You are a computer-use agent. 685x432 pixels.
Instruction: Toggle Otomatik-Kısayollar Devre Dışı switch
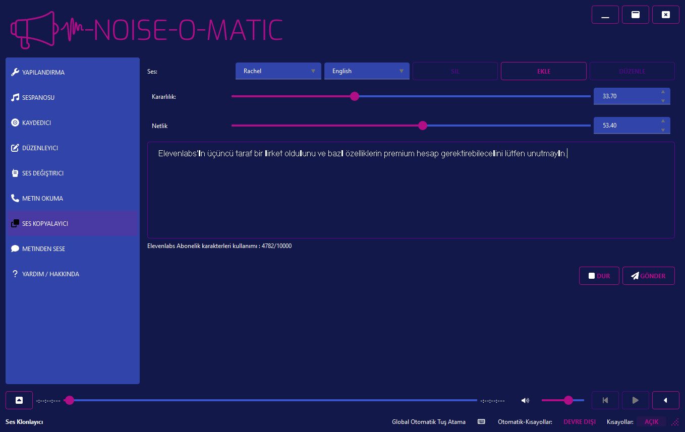579,421
